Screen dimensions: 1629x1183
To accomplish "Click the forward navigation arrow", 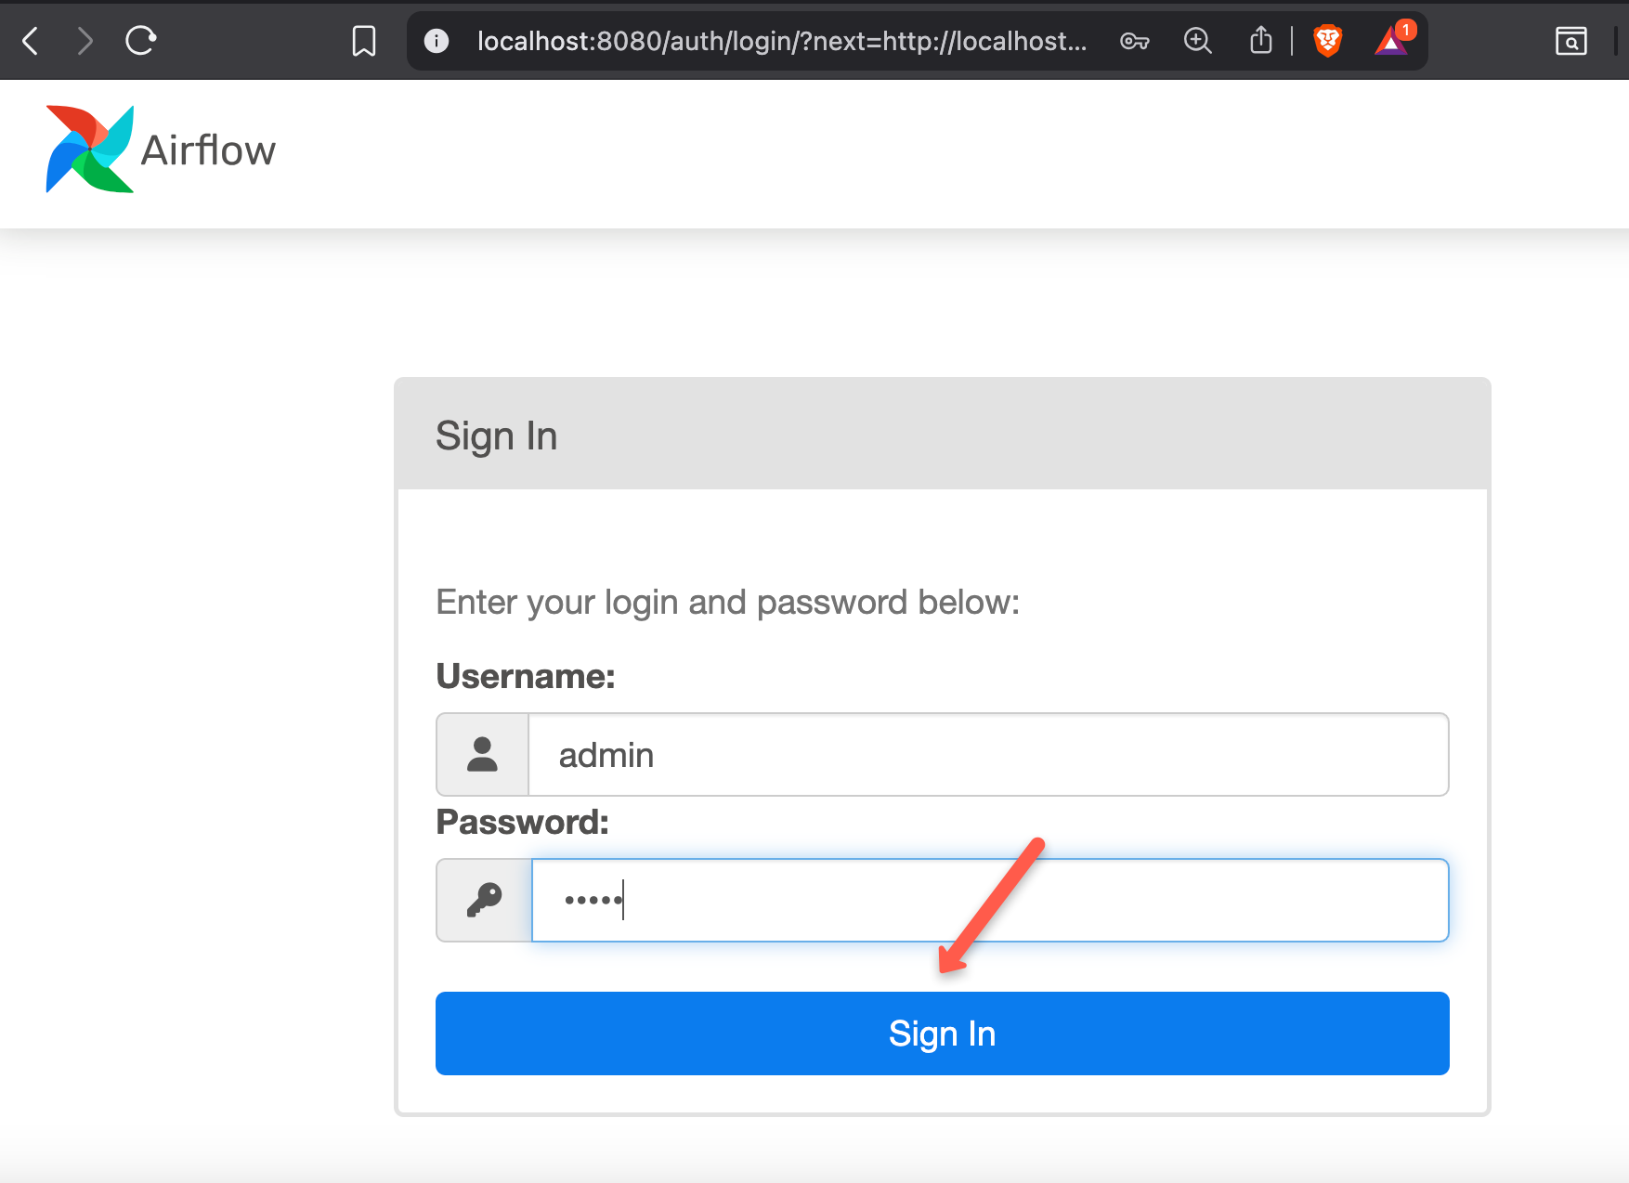I will tap(85, 40).
